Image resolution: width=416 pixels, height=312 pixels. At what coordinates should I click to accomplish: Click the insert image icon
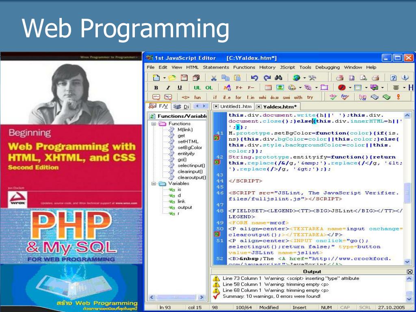click(280, 88)
